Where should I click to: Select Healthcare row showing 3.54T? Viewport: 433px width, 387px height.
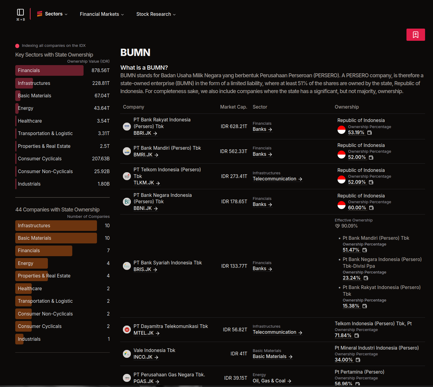coord(63,121)
